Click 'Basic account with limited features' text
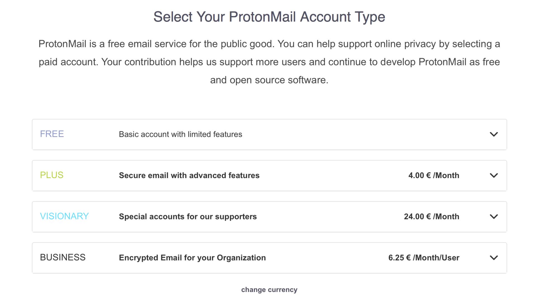Image resolution: width=537 pixels, height=297 pixels. coord(180,134)
